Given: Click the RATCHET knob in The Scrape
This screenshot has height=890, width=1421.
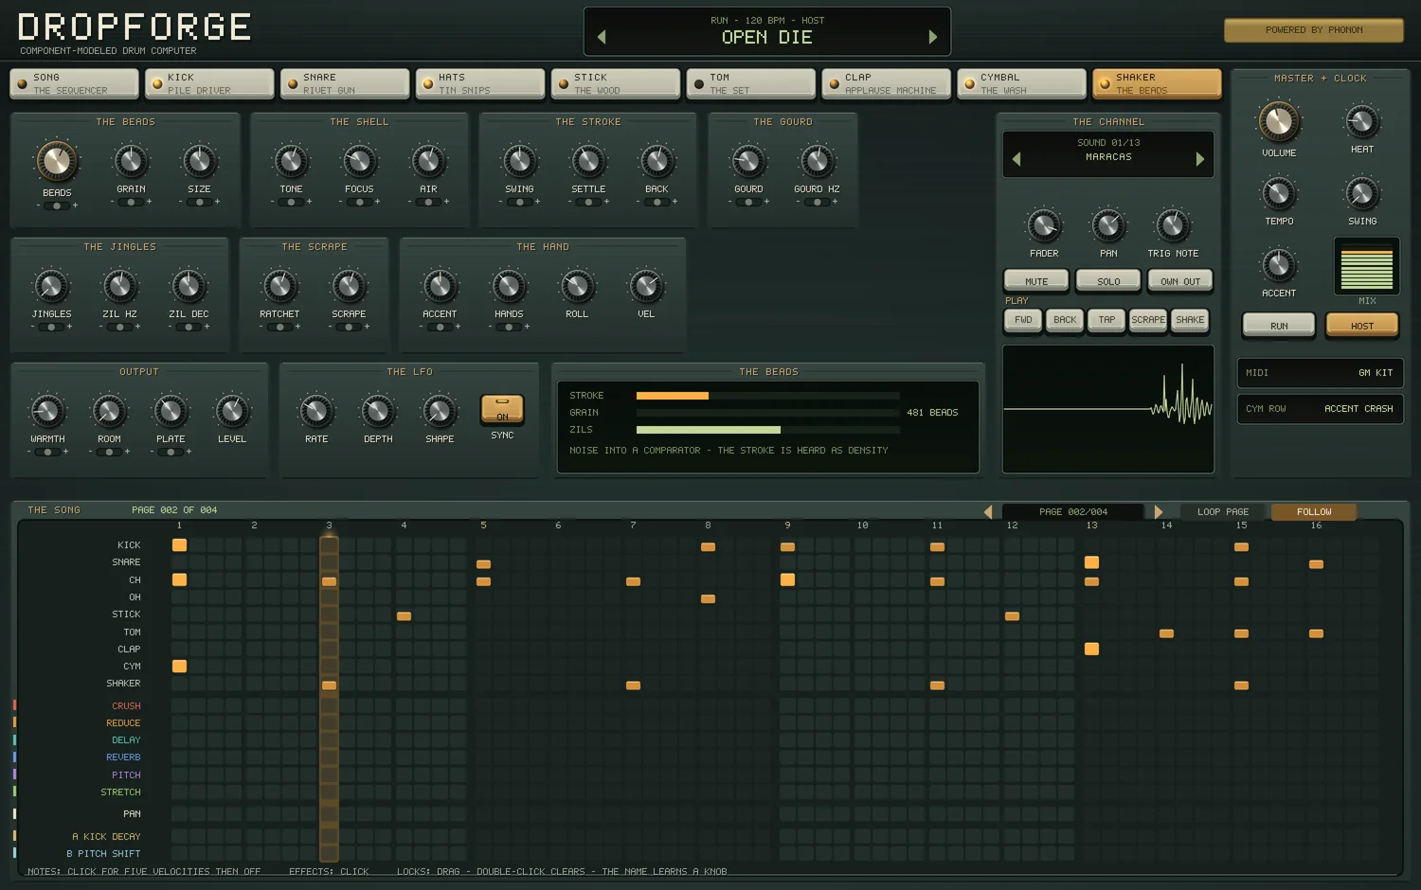Looking at the screenshot, I should [x=279, y=287].
